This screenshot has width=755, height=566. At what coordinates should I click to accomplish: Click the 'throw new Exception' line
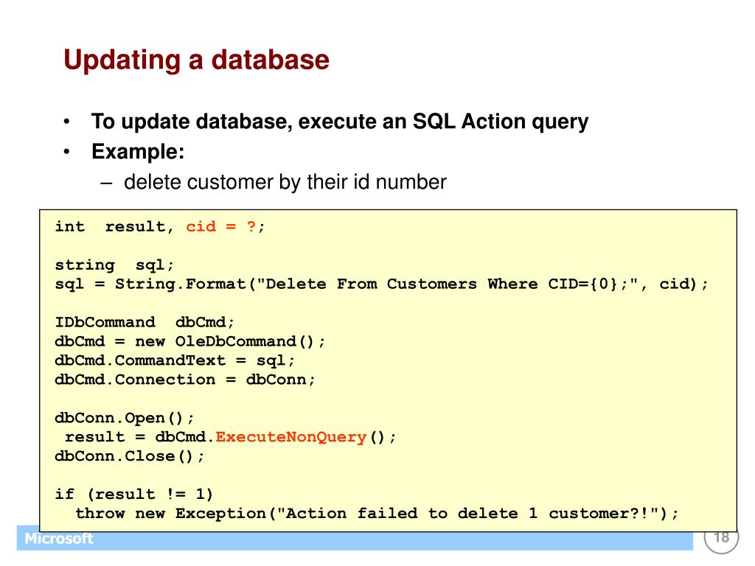pos(377,514)
